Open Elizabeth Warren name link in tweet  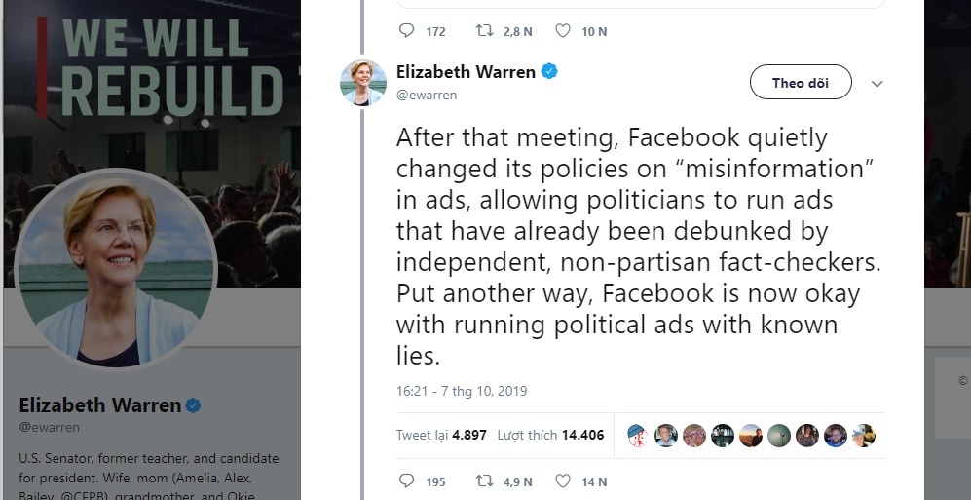pos(466,72)
